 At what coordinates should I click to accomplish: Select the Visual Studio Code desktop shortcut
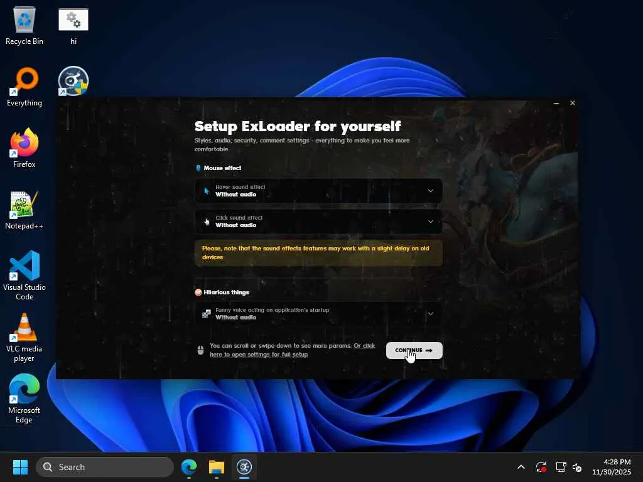coord(24,276)
